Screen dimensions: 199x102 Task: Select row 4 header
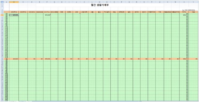(x=2, y=12)
